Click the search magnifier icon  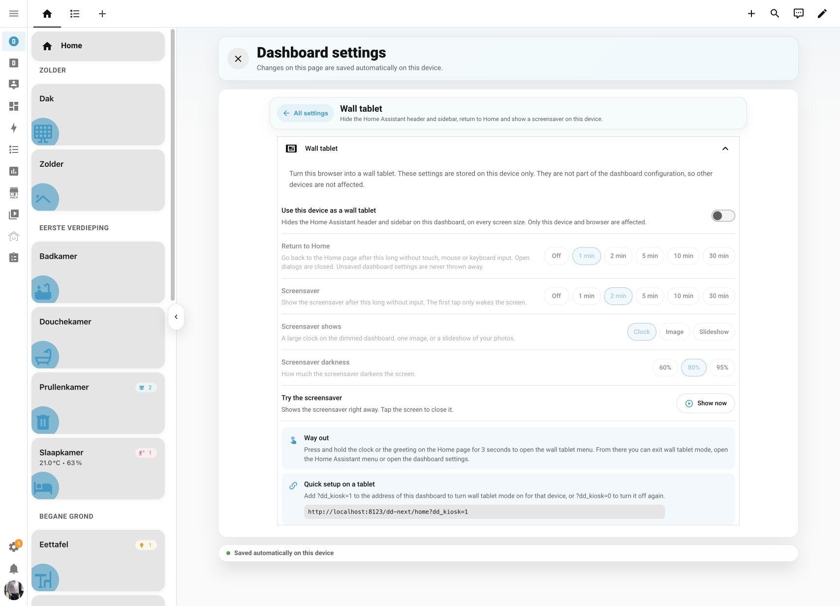pyautogui.click(x=775, y=14)
